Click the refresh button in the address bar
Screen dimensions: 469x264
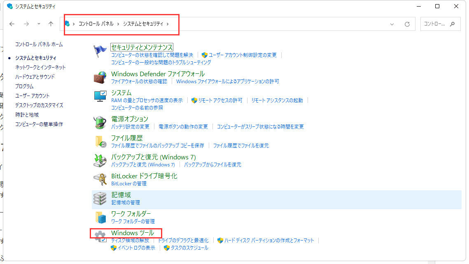(x=407, y=24)
